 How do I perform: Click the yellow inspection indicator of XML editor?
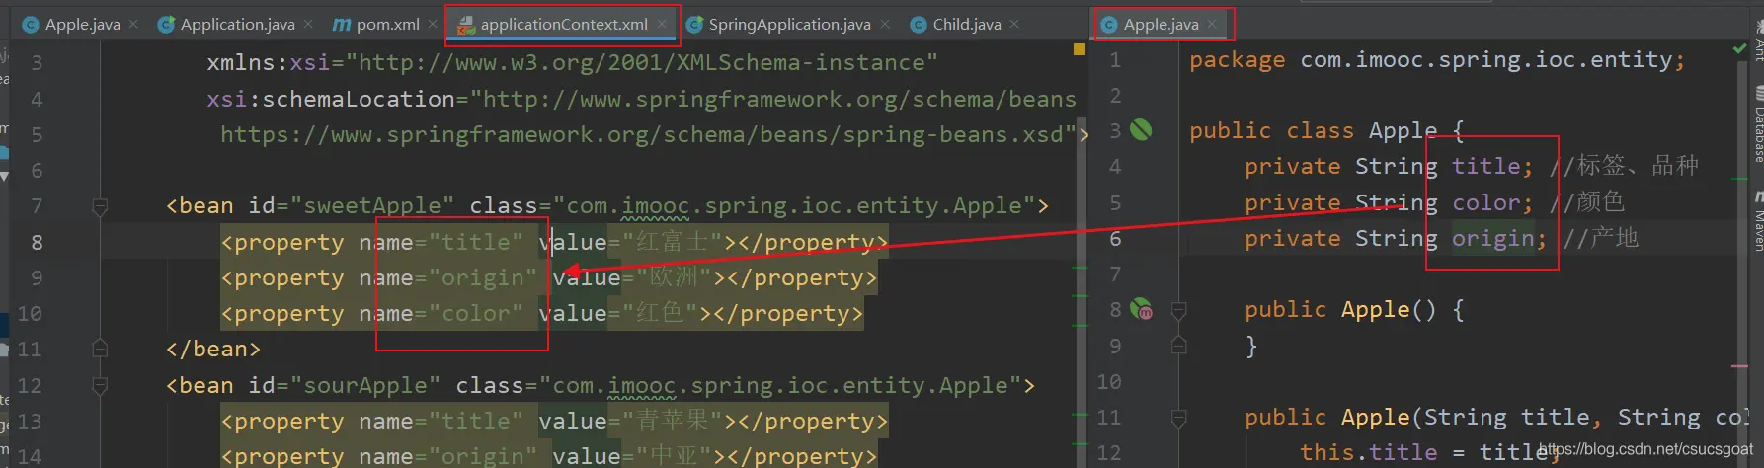click(1080, 48)
